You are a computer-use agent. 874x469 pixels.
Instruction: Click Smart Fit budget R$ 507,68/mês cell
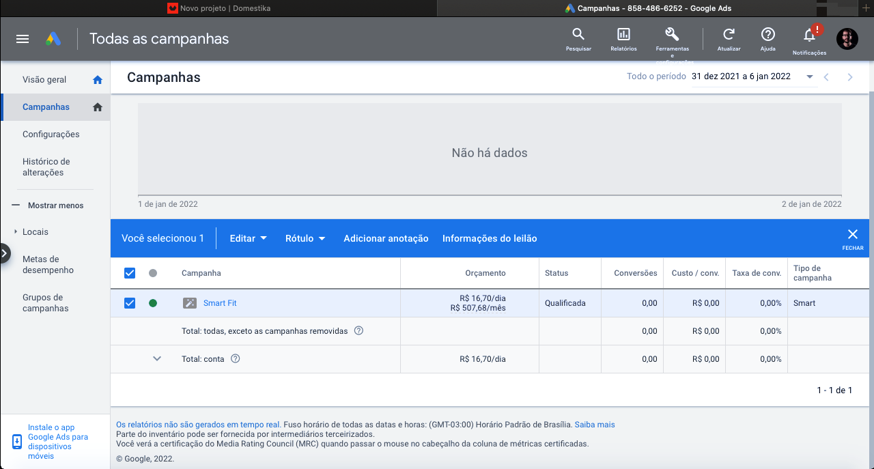click(478, 308)
